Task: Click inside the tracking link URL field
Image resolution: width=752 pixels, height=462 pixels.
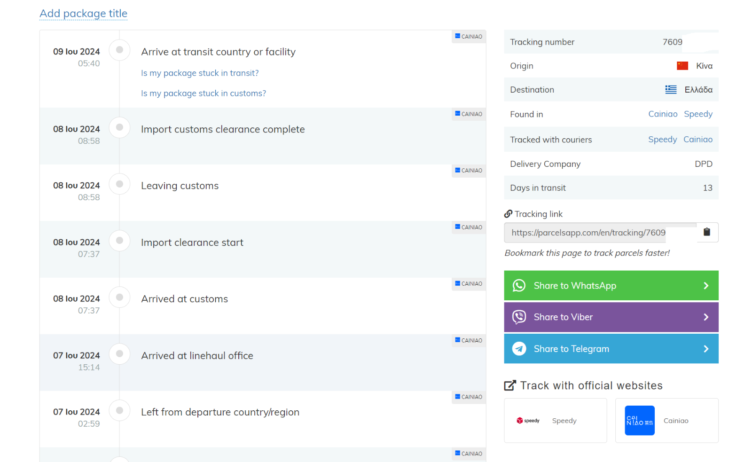Action: 597,233
